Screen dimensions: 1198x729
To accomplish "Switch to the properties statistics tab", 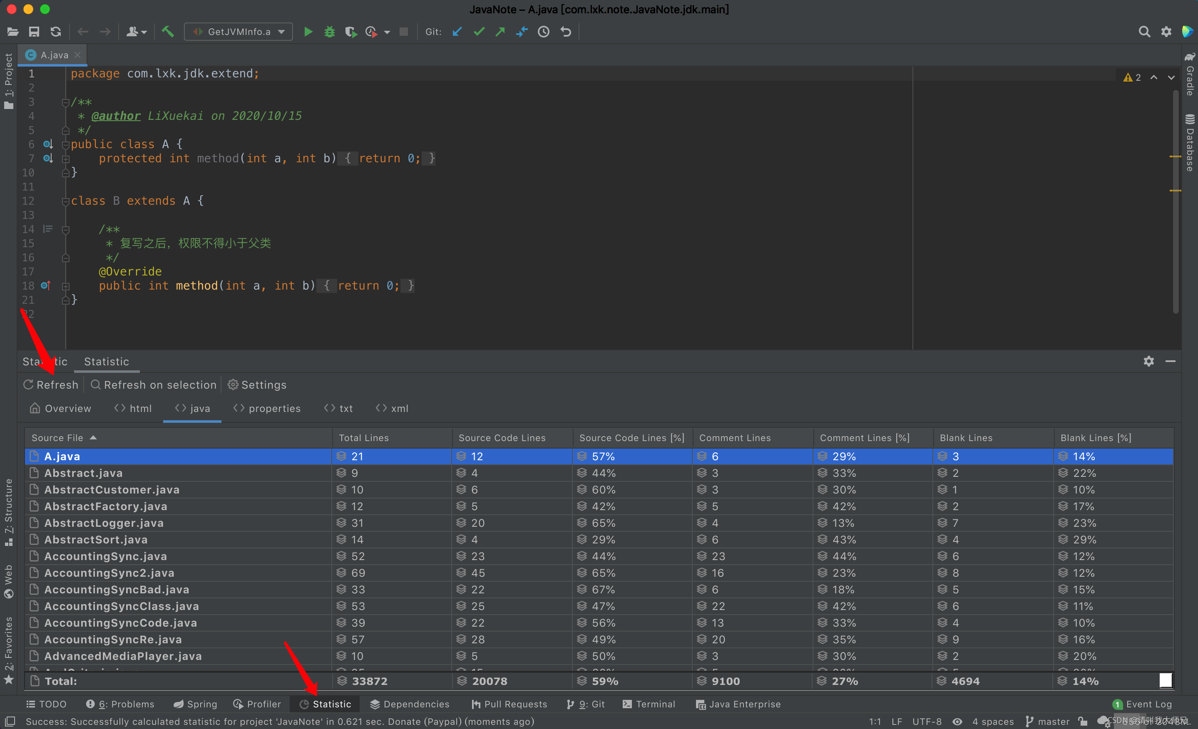I will click(x=267, y=408).
